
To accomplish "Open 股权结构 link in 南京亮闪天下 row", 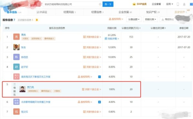I will [85, 77].
